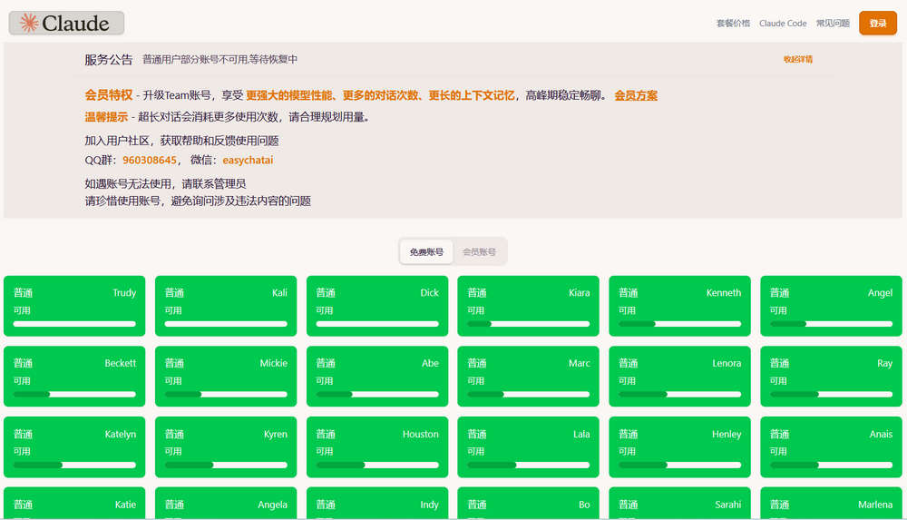Choose the Ray account card
This screenshot has width=907, height=520.
click(831, 377)
